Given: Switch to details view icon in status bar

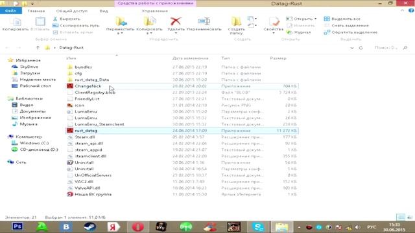Looking at the screenshot, I should (x=401, y=217).
